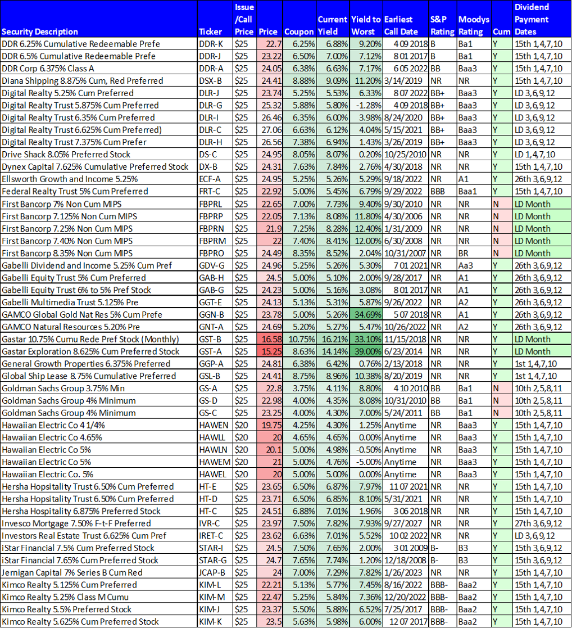Screen dimensions: 572x628
Task: Select the DLR-H coupon cell 7.38%
Action: pos(299,142)
